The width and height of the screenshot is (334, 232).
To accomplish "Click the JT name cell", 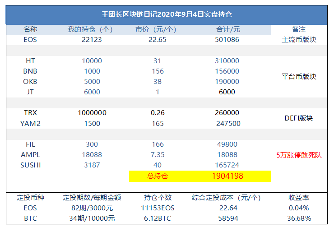I will (30, 92).
